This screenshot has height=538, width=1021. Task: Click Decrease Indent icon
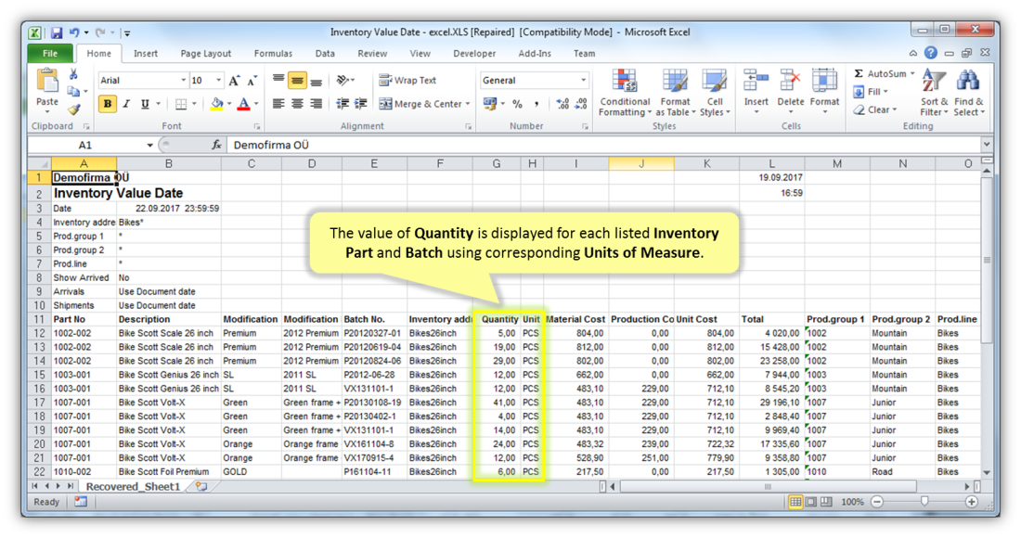342,104
